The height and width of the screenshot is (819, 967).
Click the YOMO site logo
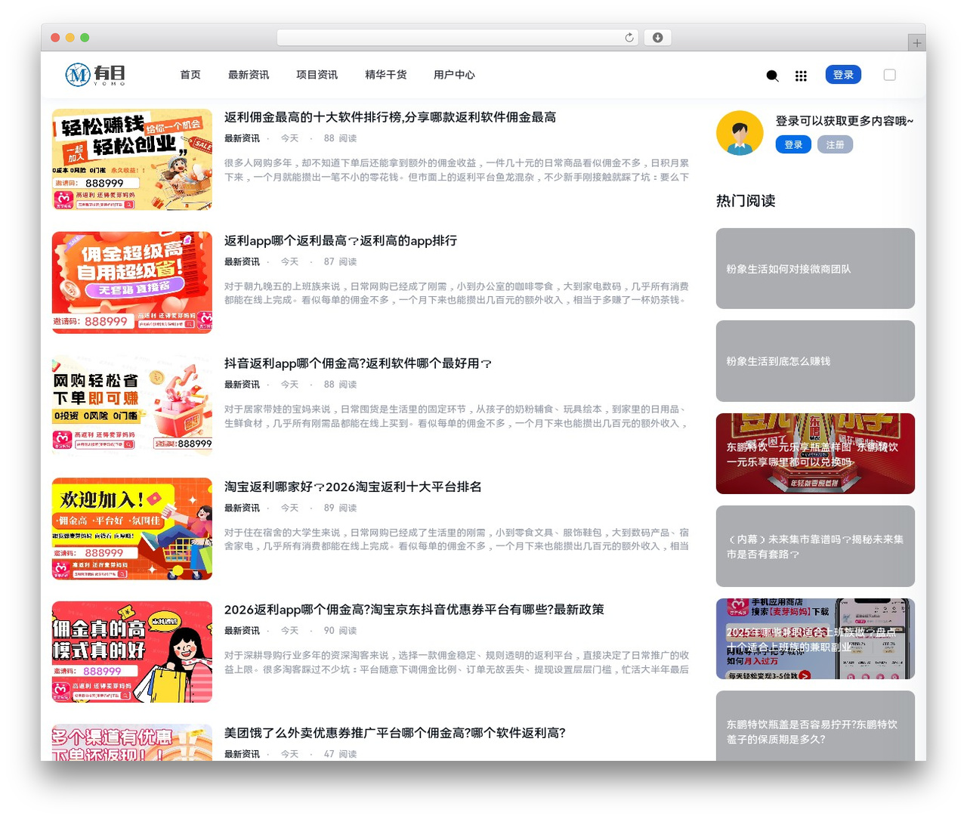(95, 75)
